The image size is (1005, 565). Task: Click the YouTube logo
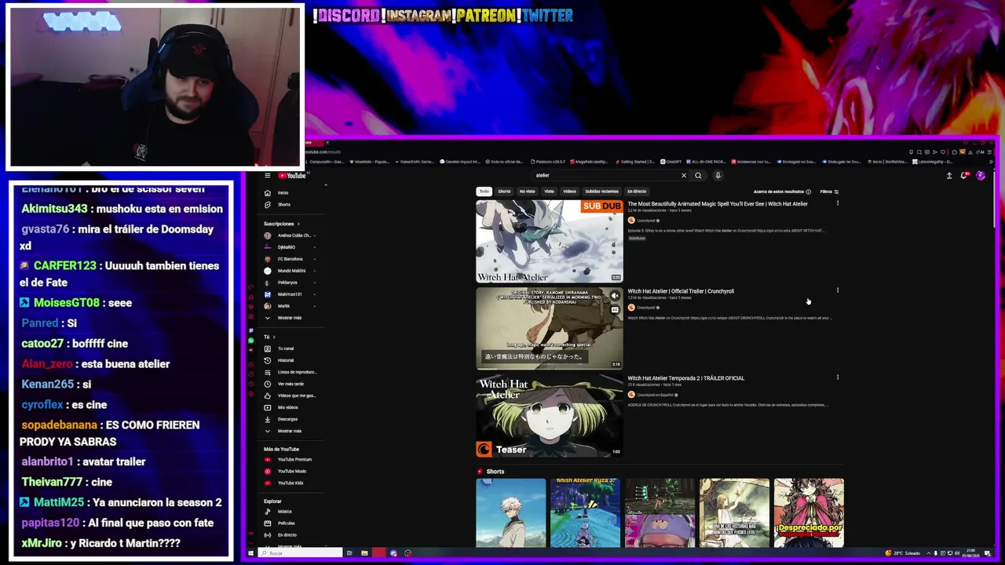tap(292, 176)
